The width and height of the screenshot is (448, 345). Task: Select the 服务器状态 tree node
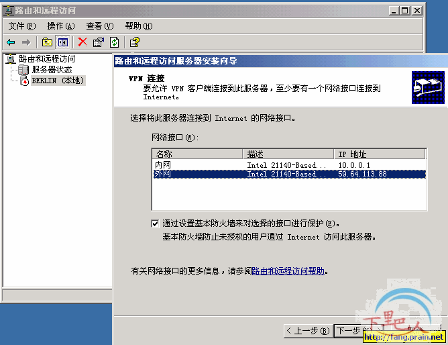[x=52, y=69]
